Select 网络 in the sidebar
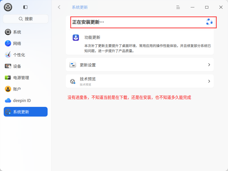Viewport: 228px width, 171px height. coord(17,43)
